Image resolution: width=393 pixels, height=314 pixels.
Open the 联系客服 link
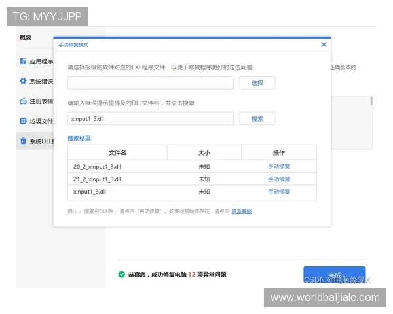(x=241, y=211)
